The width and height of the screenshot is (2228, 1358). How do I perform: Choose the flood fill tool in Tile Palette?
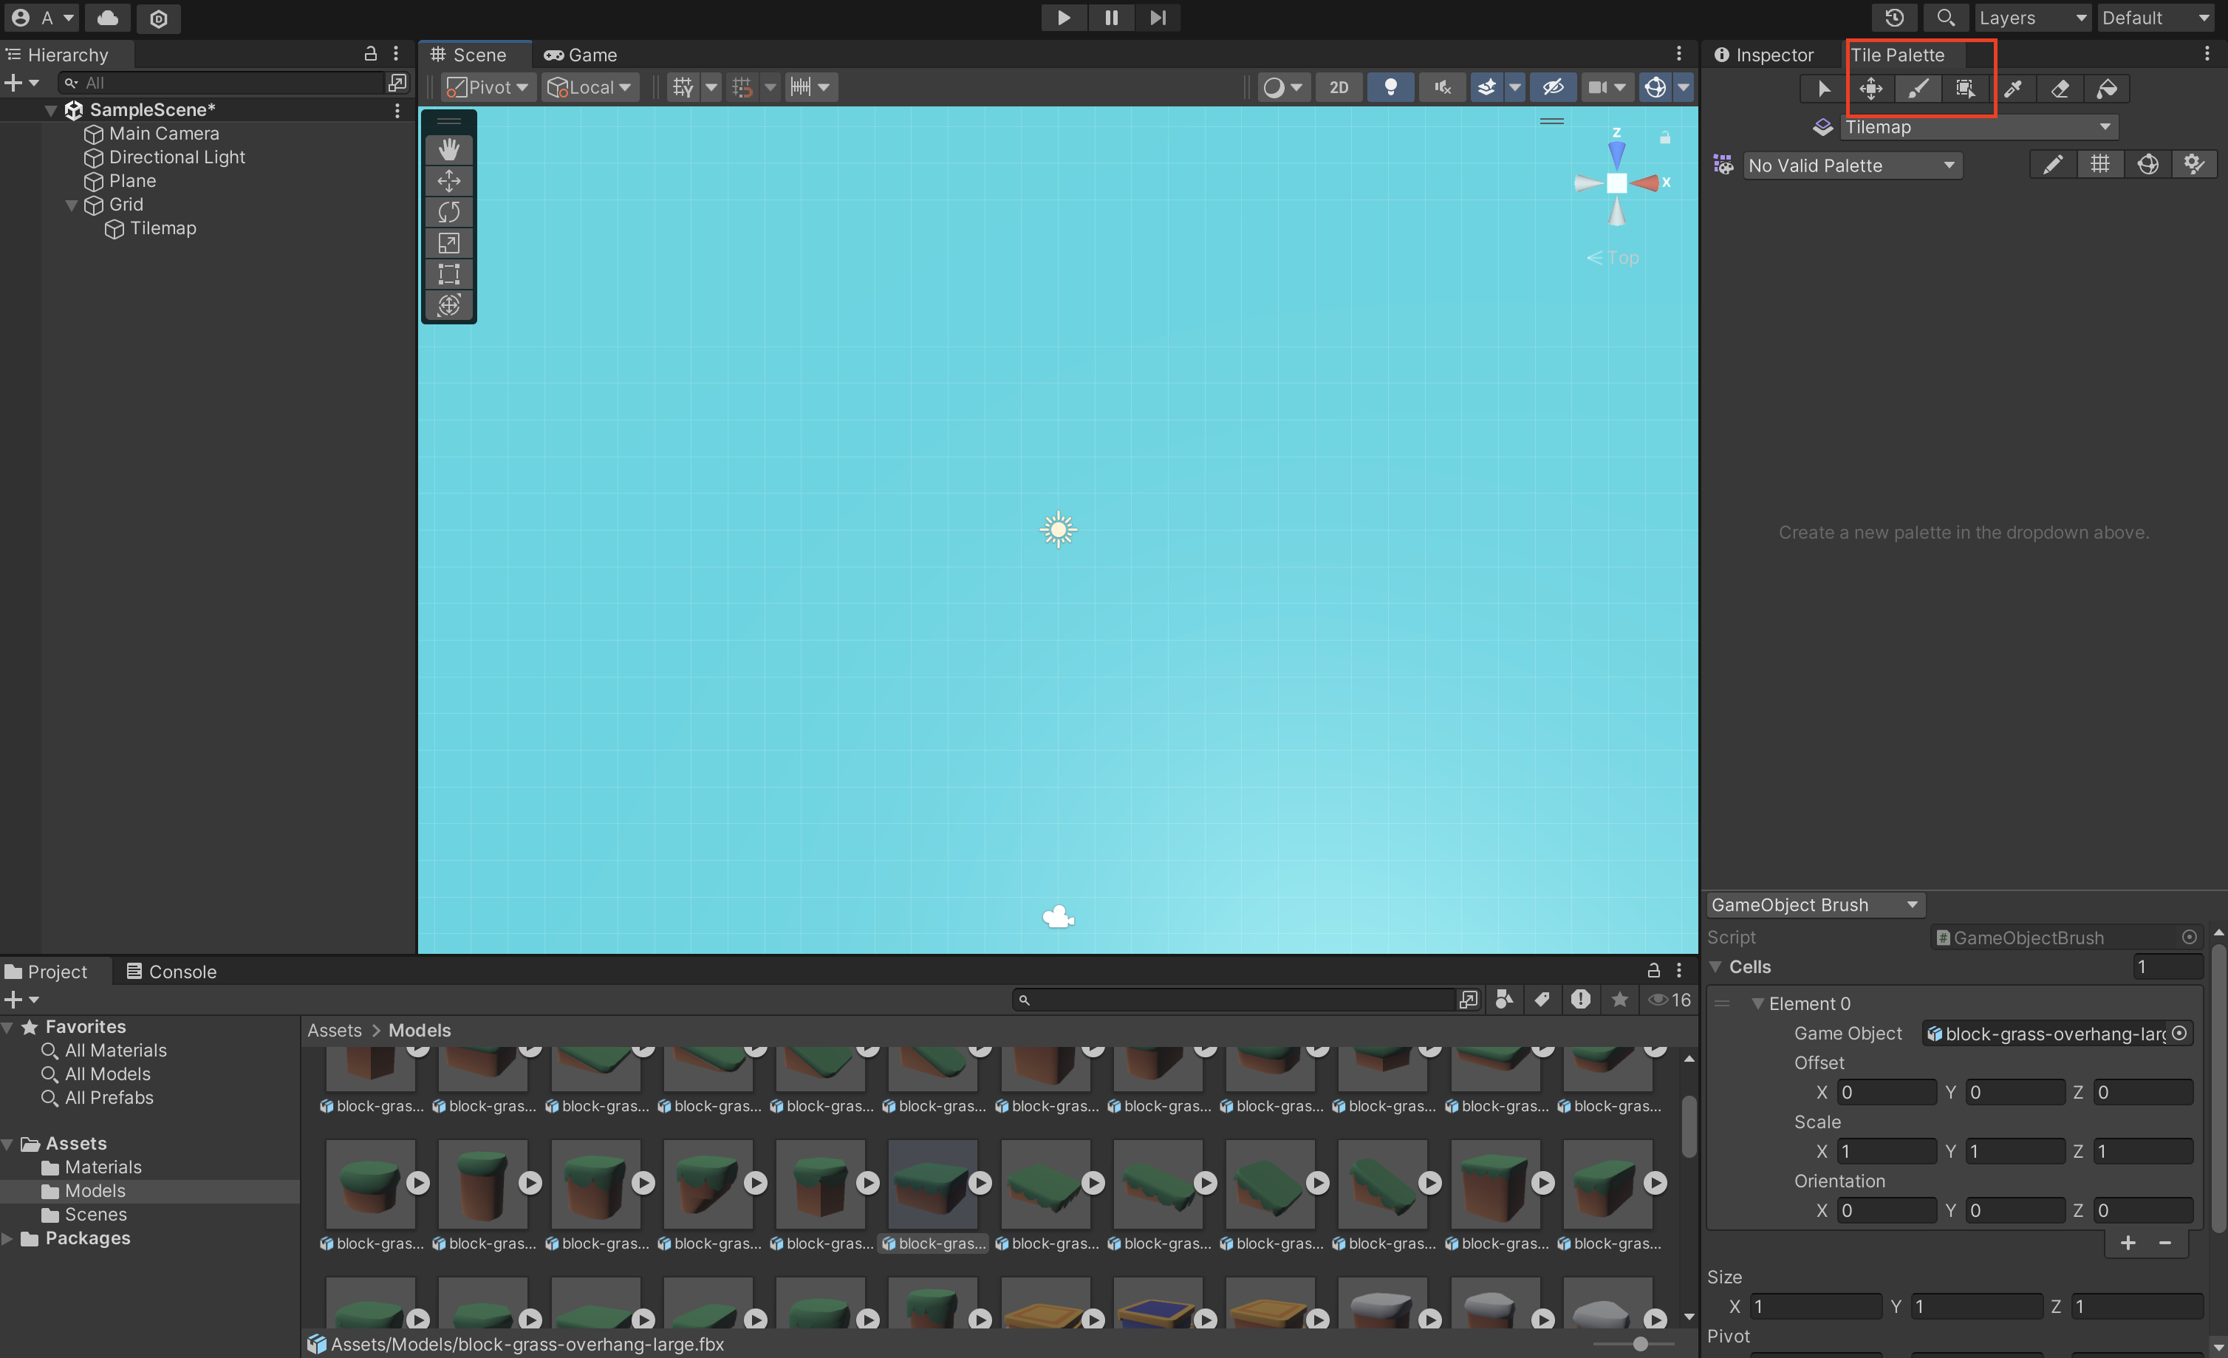[x=2107, y=89]
